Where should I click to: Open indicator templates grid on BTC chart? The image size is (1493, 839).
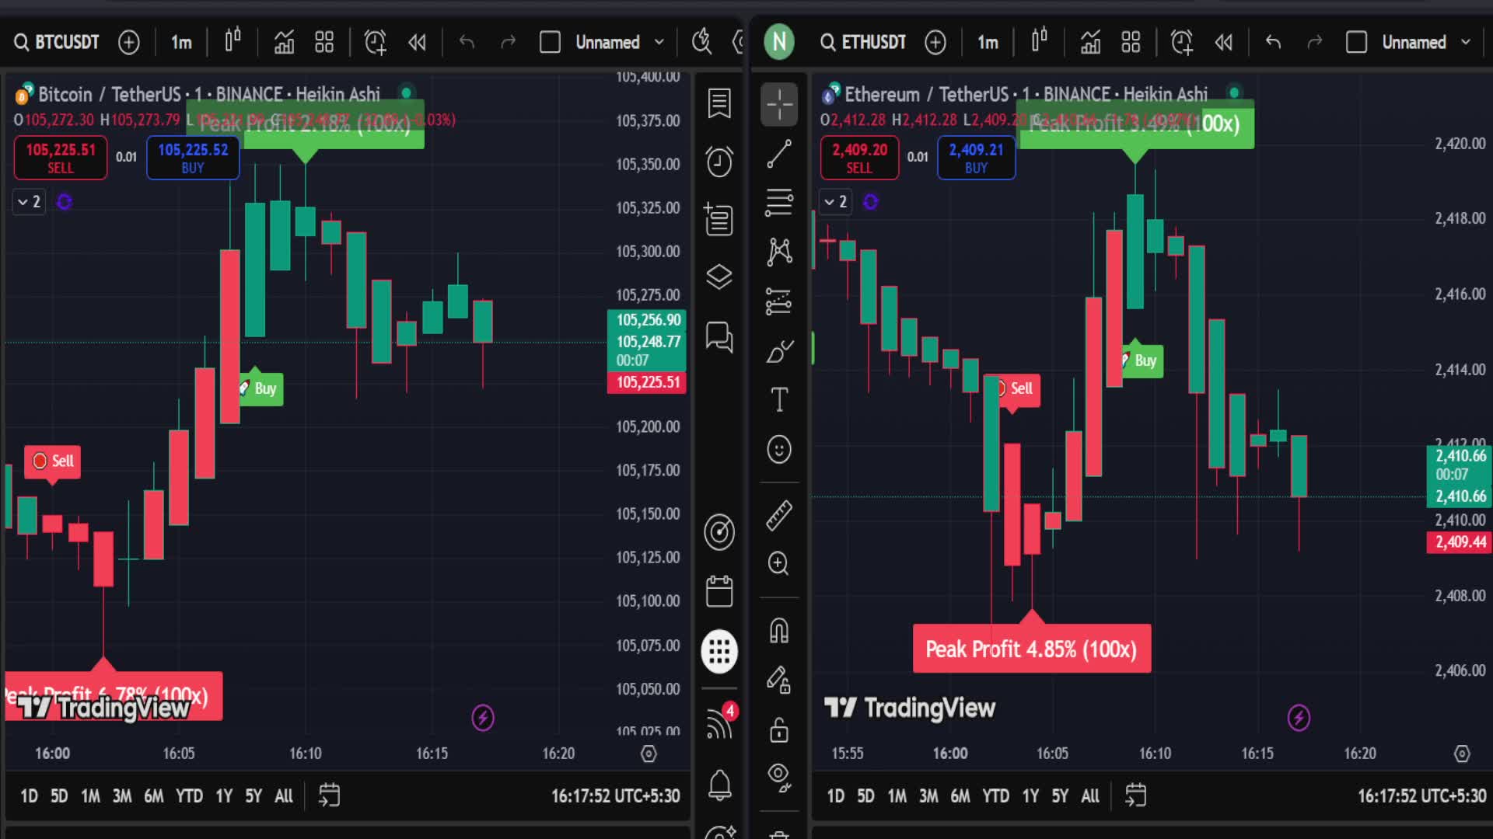(324, 42)
